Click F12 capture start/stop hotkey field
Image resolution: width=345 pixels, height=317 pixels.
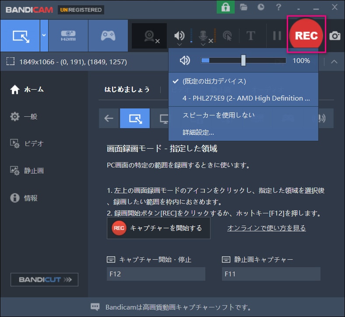click(156, 274)
